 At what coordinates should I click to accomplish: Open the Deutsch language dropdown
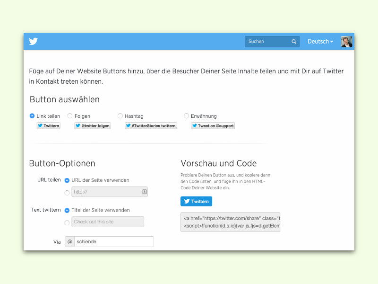click(320, 42)
